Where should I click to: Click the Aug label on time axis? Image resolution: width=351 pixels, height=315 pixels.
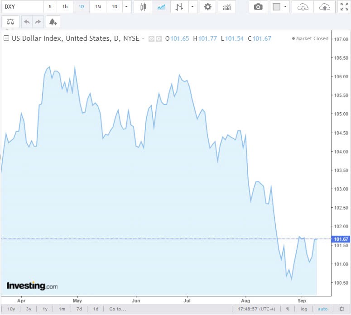(245, 301)
